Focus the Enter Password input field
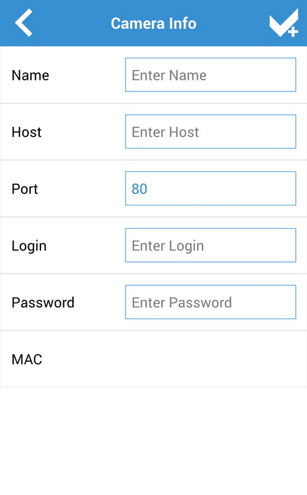 (x=210, y=302)
